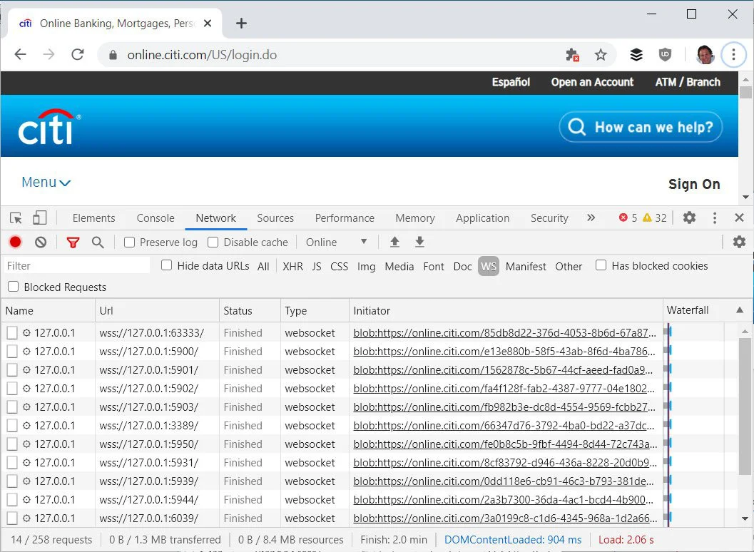754x552 pixels.
Task: Open the Chrome profile avatar
Action: 705,55
